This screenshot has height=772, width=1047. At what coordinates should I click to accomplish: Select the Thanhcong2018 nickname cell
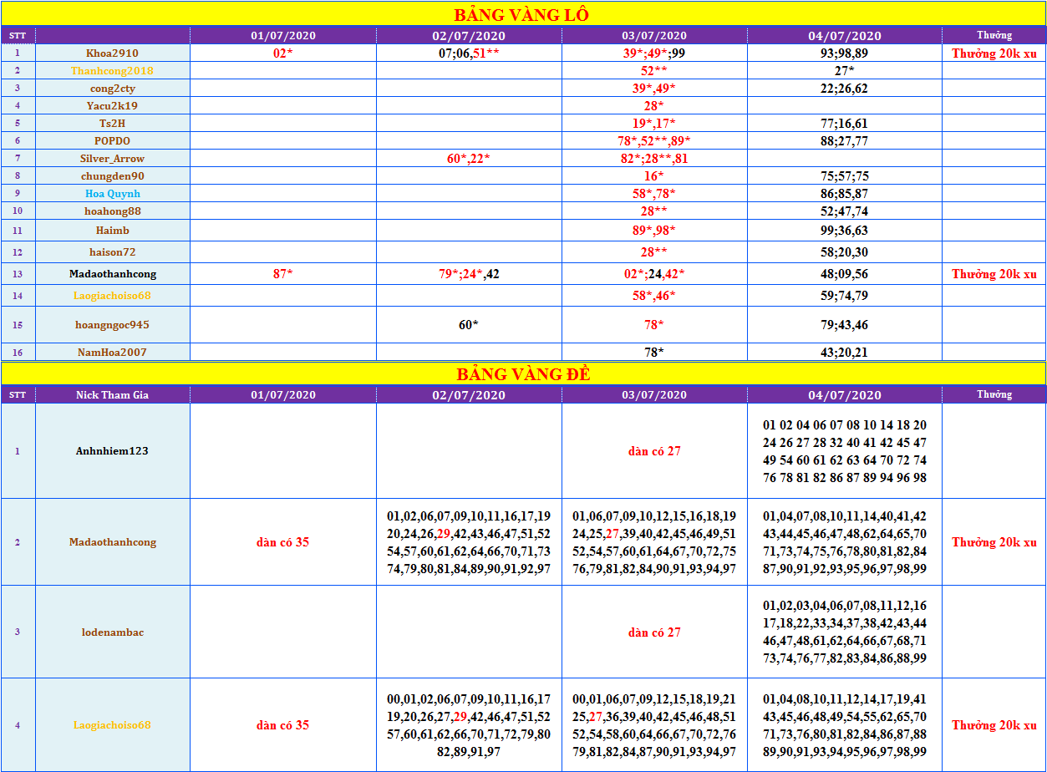coord(112,71)
